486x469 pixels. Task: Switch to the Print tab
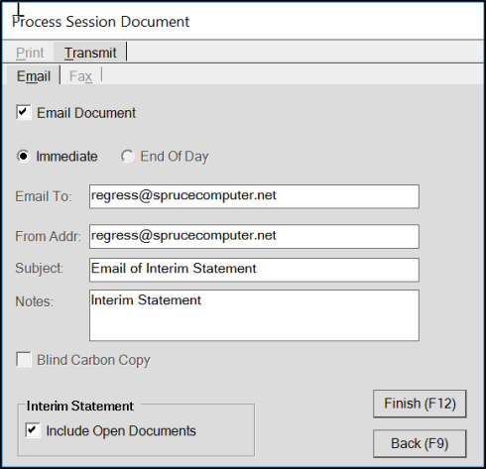(x=30, y=53)
